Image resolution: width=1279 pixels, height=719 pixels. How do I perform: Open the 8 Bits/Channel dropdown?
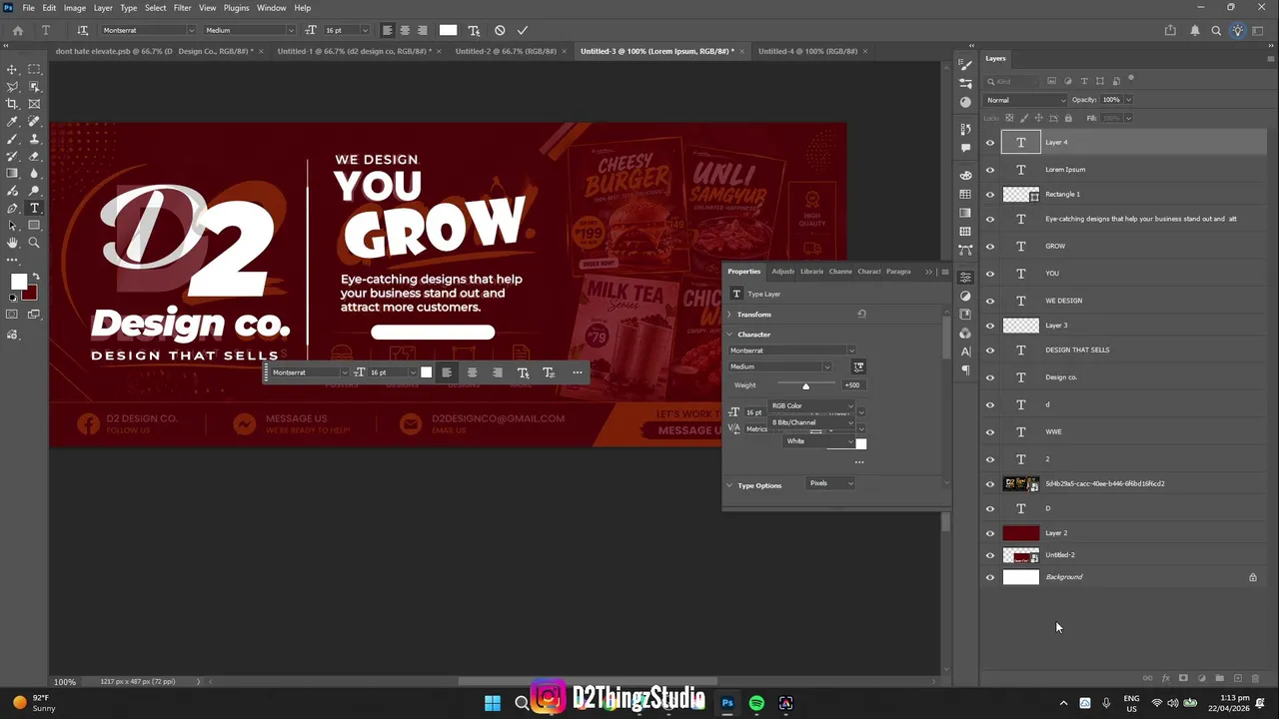tap(812, 422)
